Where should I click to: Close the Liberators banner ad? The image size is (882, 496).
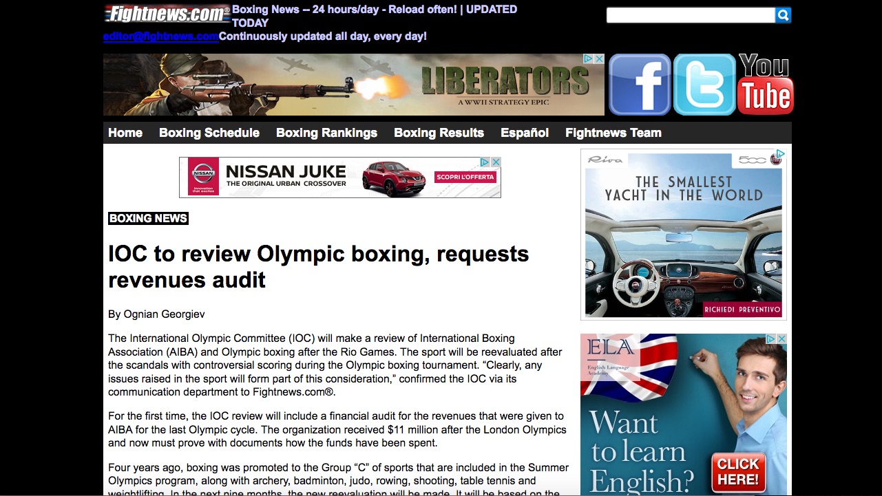(599, 59)
